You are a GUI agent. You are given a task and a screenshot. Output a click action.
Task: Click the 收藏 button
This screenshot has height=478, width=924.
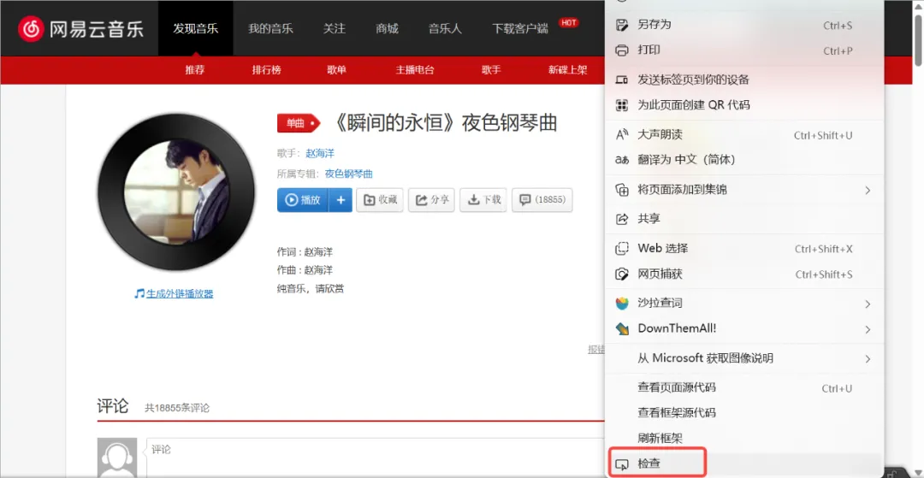click(380, 200)
